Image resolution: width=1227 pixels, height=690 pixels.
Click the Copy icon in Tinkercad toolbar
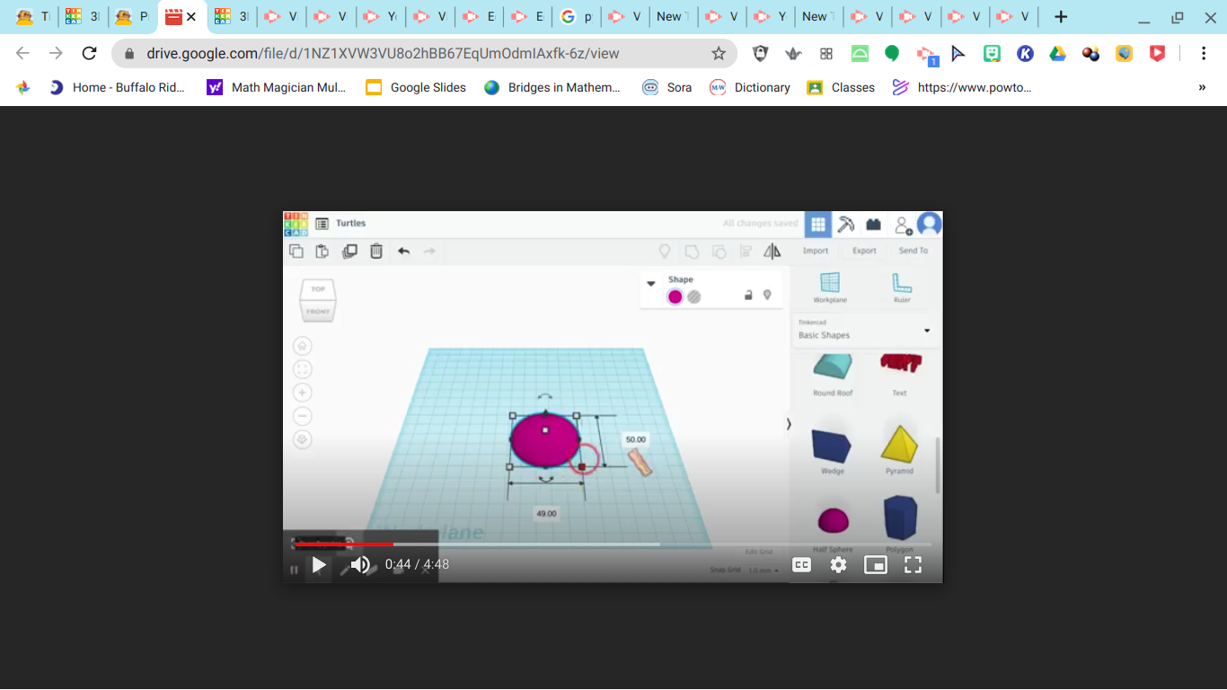point(296,252)
